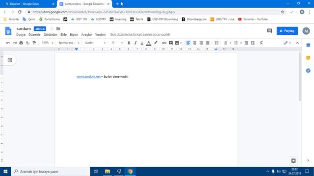
Task: Run spell check from toolbar
Action: (x=27, y=43)
